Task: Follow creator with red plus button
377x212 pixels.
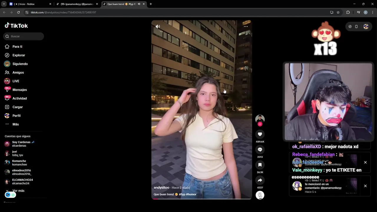Action: (x=260, y=124)
